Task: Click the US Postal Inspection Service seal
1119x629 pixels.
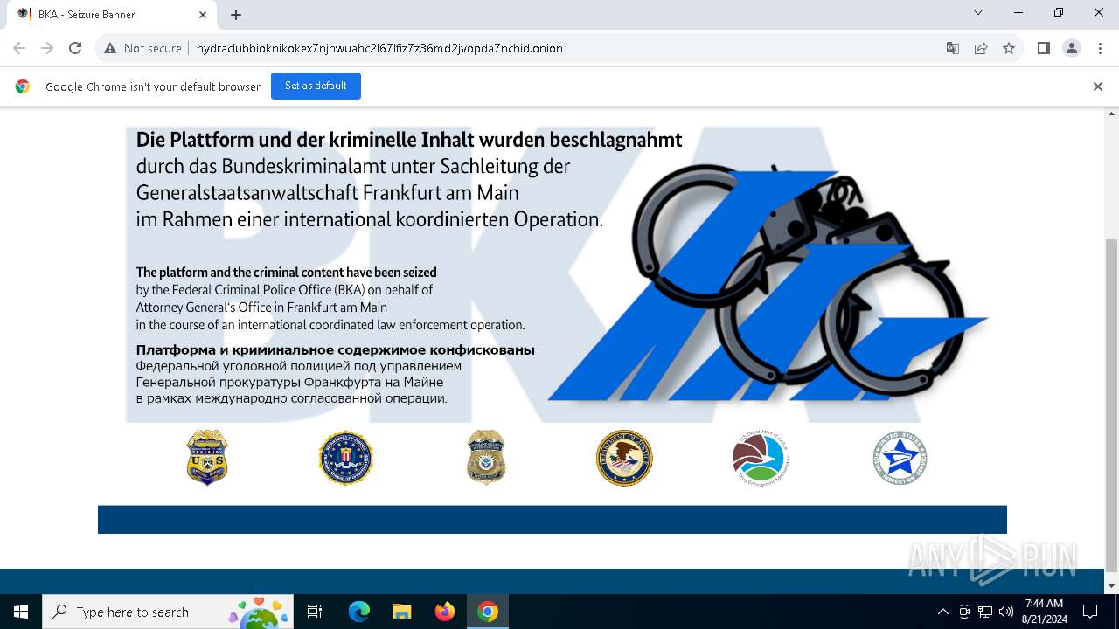Action: (x=900, y=458)
